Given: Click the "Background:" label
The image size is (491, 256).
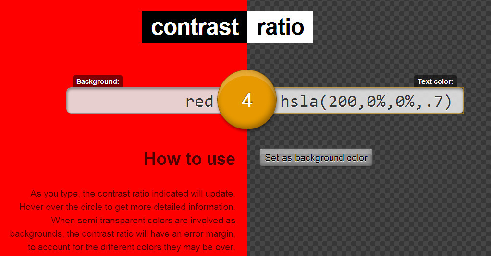Looking at the screenshot, I should 98,81.
